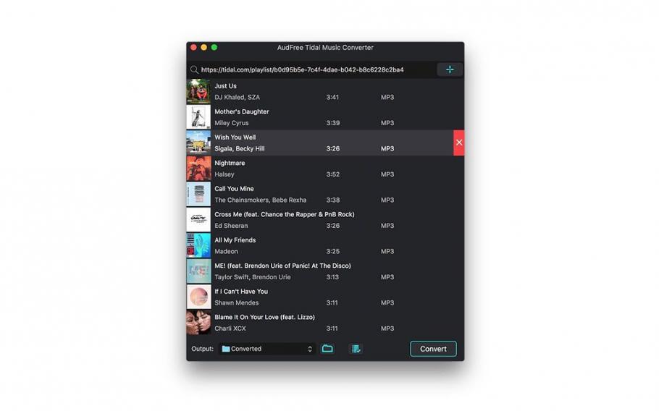Image resolution: width=659 pixels, height=411 pixels.
Task: Click the plus add-URL button
Action: click(450, 69)
